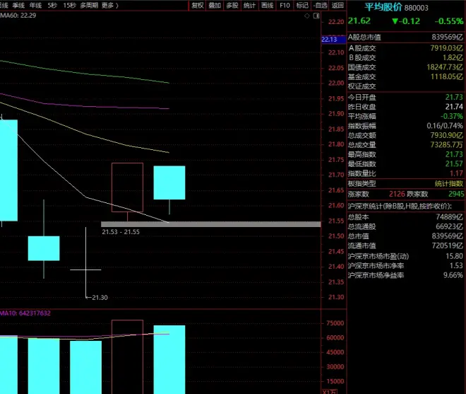Click the 标记 mark button
Screen dimensions: 466x394
click(x=302, y=5)
